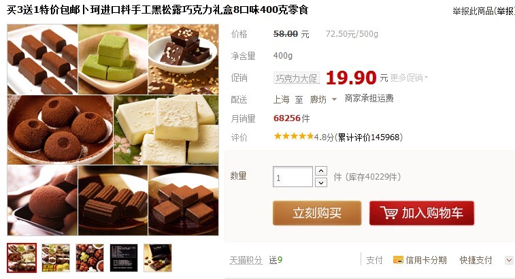Viewport: 515px width, 279px height.
Task: Select the fourth black label thumbnail
Action: 124,258
